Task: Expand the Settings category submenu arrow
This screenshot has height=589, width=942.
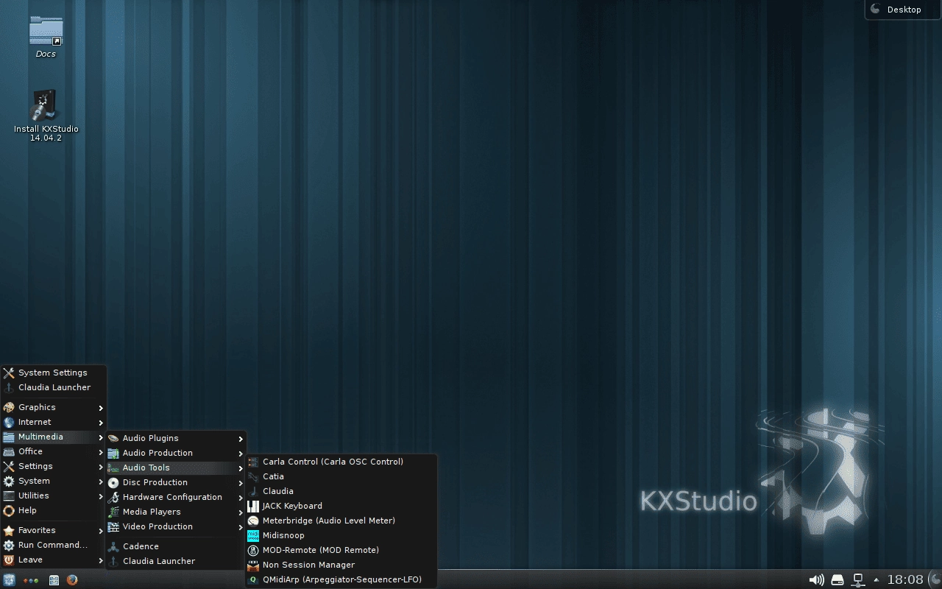Action: (x=101, y=467)
